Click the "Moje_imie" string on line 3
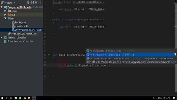 pos(97,9)
